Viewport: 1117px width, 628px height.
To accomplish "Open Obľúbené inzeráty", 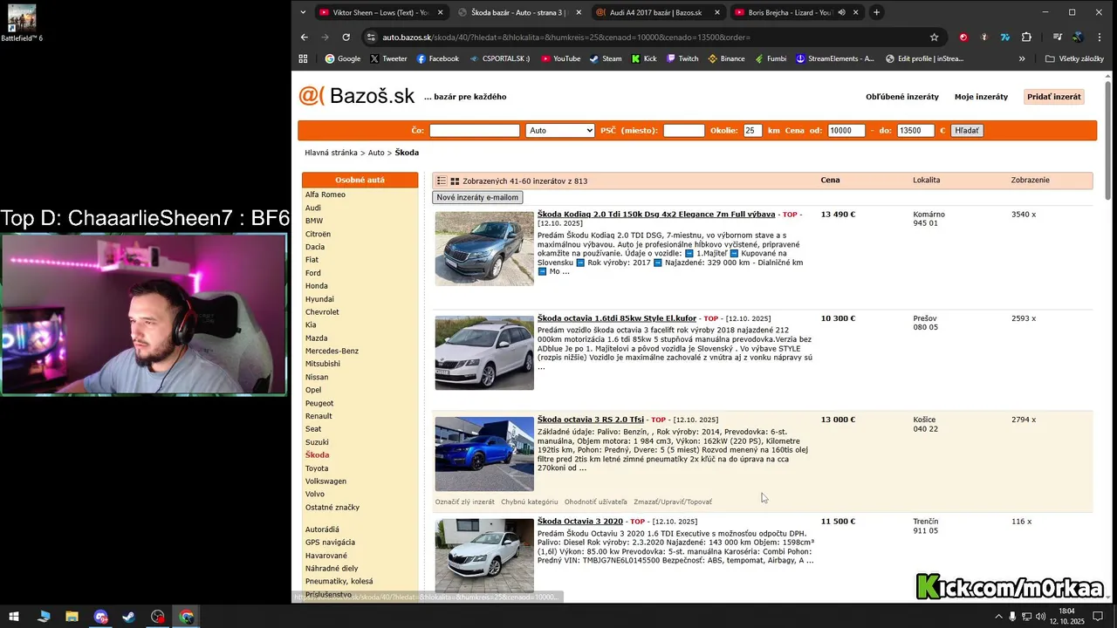I will pos(902,97).
